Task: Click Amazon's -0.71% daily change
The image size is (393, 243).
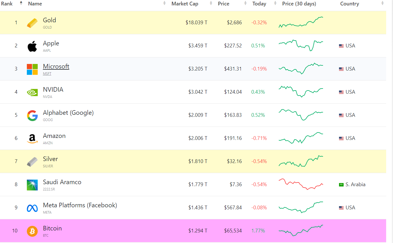Action: pos(259,138)
